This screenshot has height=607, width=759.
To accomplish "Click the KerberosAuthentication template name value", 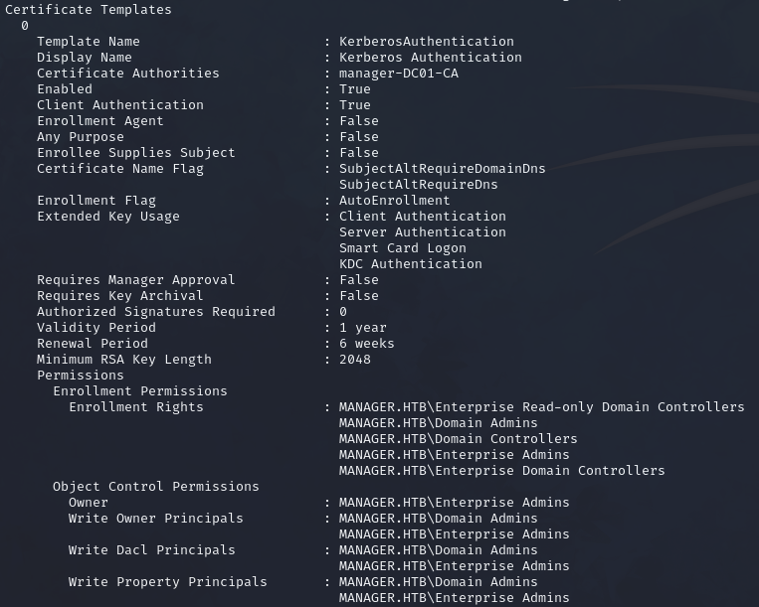I will coord(426,42).
